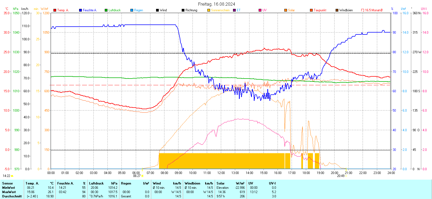Click the blue Feuchte A. legend square
The width and height of the screenshot is (432, 199).
point(80,10)
